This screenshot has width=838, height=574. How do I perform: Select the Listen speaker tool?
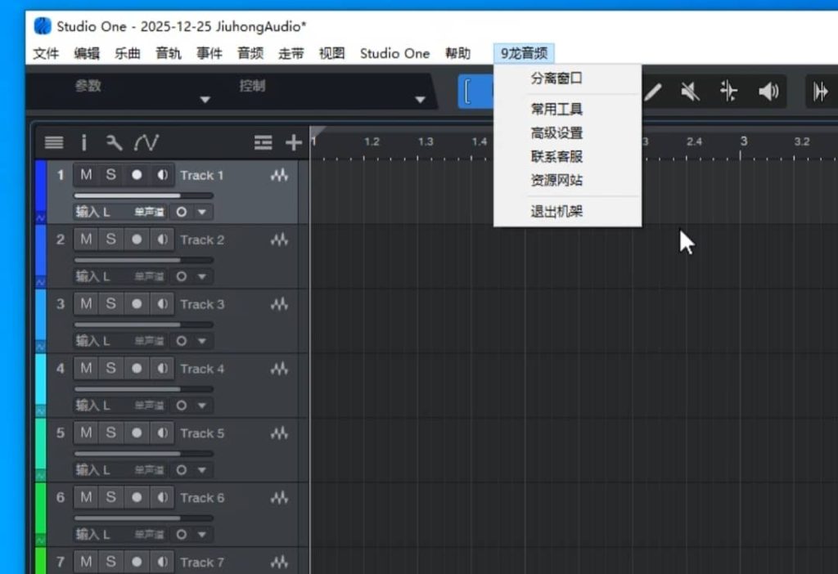768,92
